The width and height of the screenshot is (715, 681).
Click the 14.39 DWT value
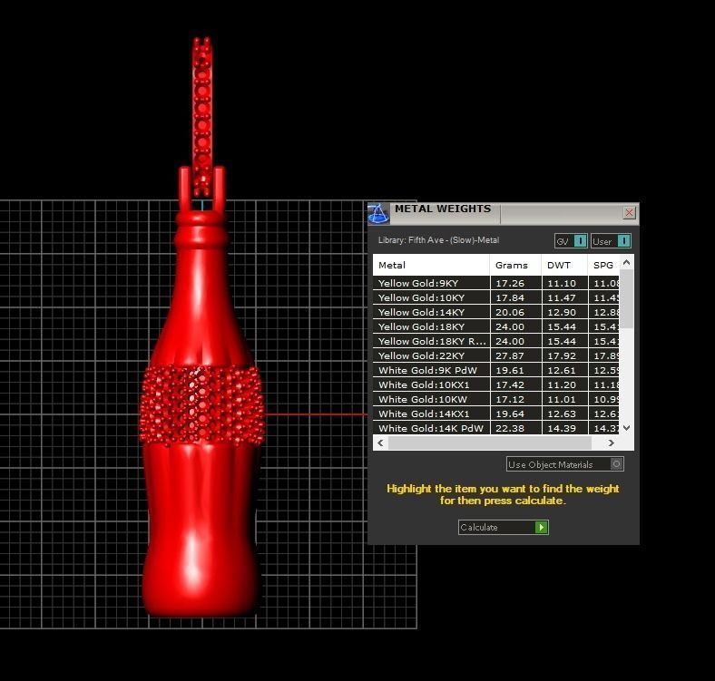click(562, 429)
